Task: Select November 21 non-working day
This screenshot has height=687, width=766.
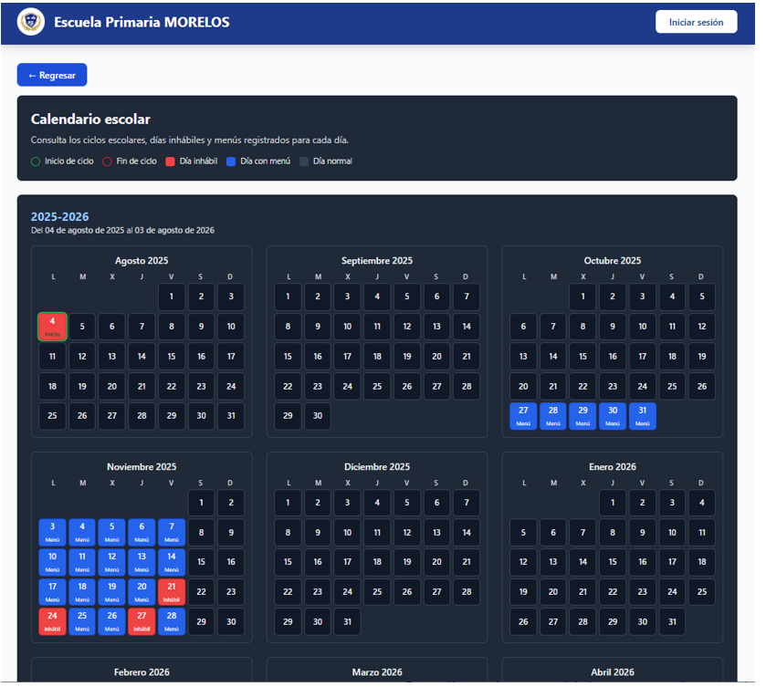Action: point(172,591)
